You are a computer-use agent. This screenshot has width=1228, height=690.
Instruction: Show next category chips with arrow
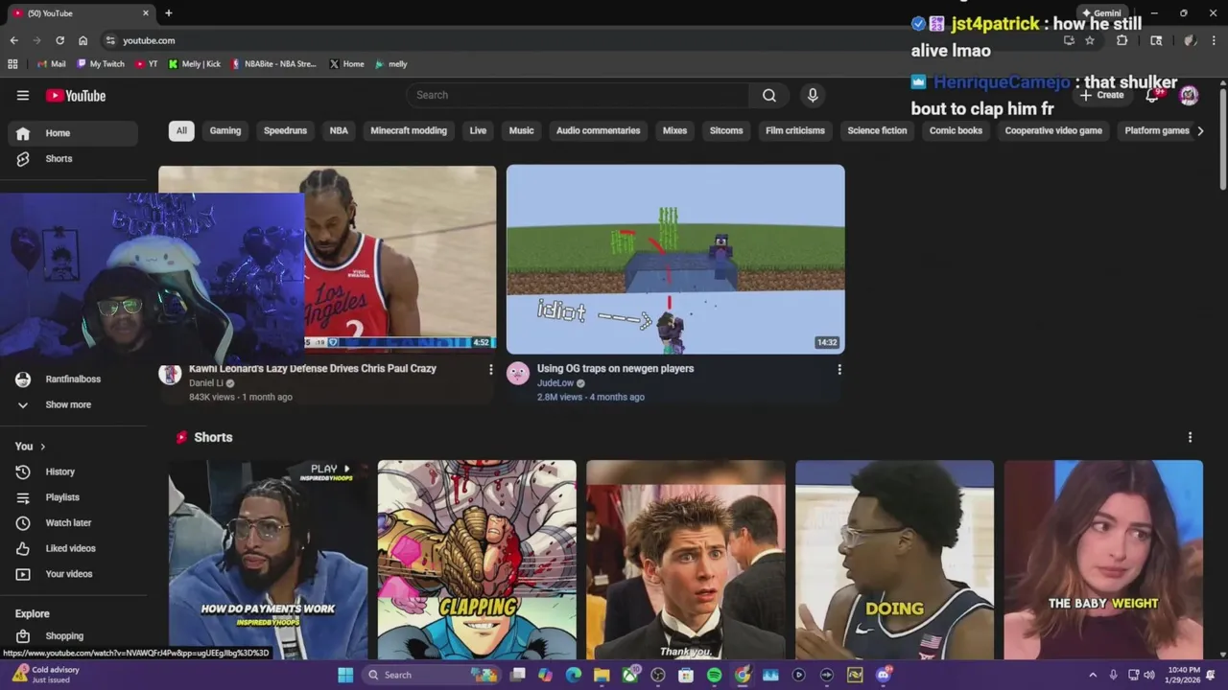(1200, 130)
